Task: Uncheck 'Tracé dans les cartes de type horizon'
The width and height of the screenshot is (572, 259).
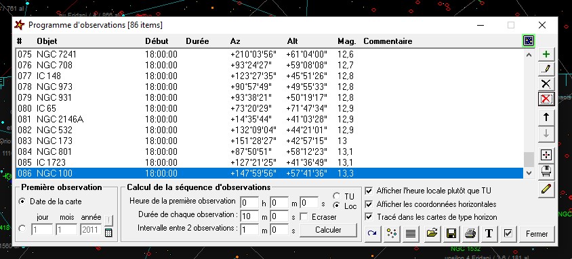Action: click(369, 217)
